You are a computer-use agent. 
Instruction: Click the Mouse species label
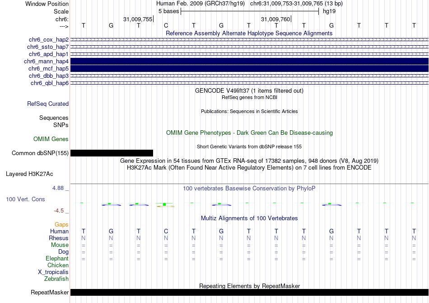60,245
